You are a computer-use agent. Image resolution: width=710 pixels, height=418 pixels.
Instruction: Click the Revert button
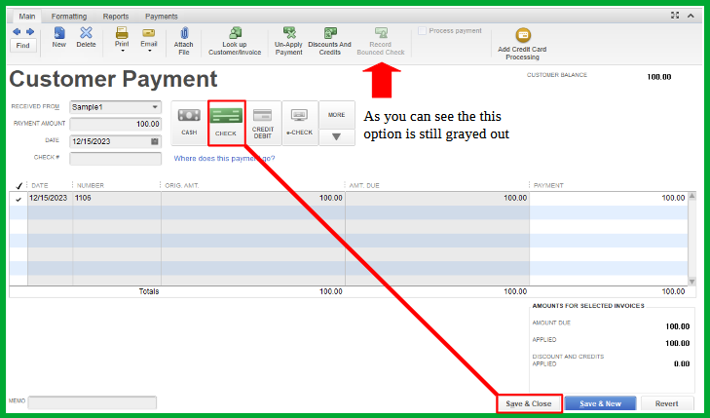(666, 403)
